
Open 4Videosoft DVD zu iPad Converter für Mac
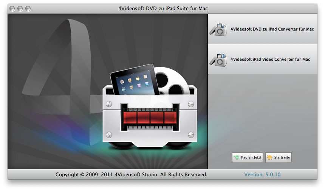[272, 29]
